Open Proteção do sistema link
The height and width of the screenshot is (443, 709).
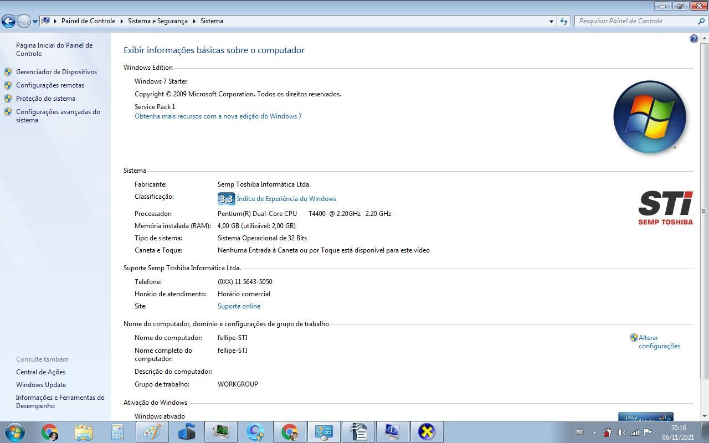click(45, 99)
